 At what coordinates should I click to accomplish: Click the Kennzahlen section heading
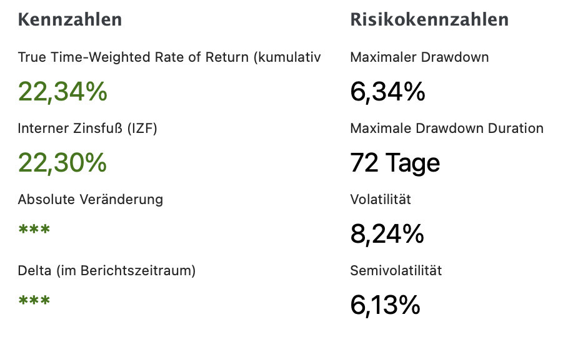click(70, 20)
